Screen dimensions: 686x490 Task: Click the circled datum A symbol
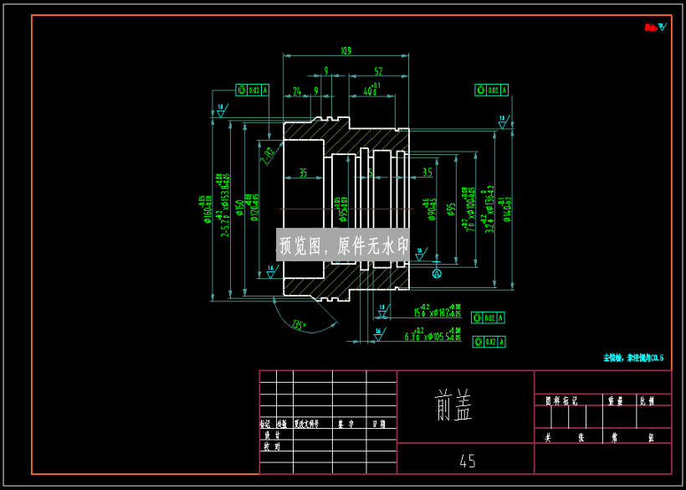(437, 274)
